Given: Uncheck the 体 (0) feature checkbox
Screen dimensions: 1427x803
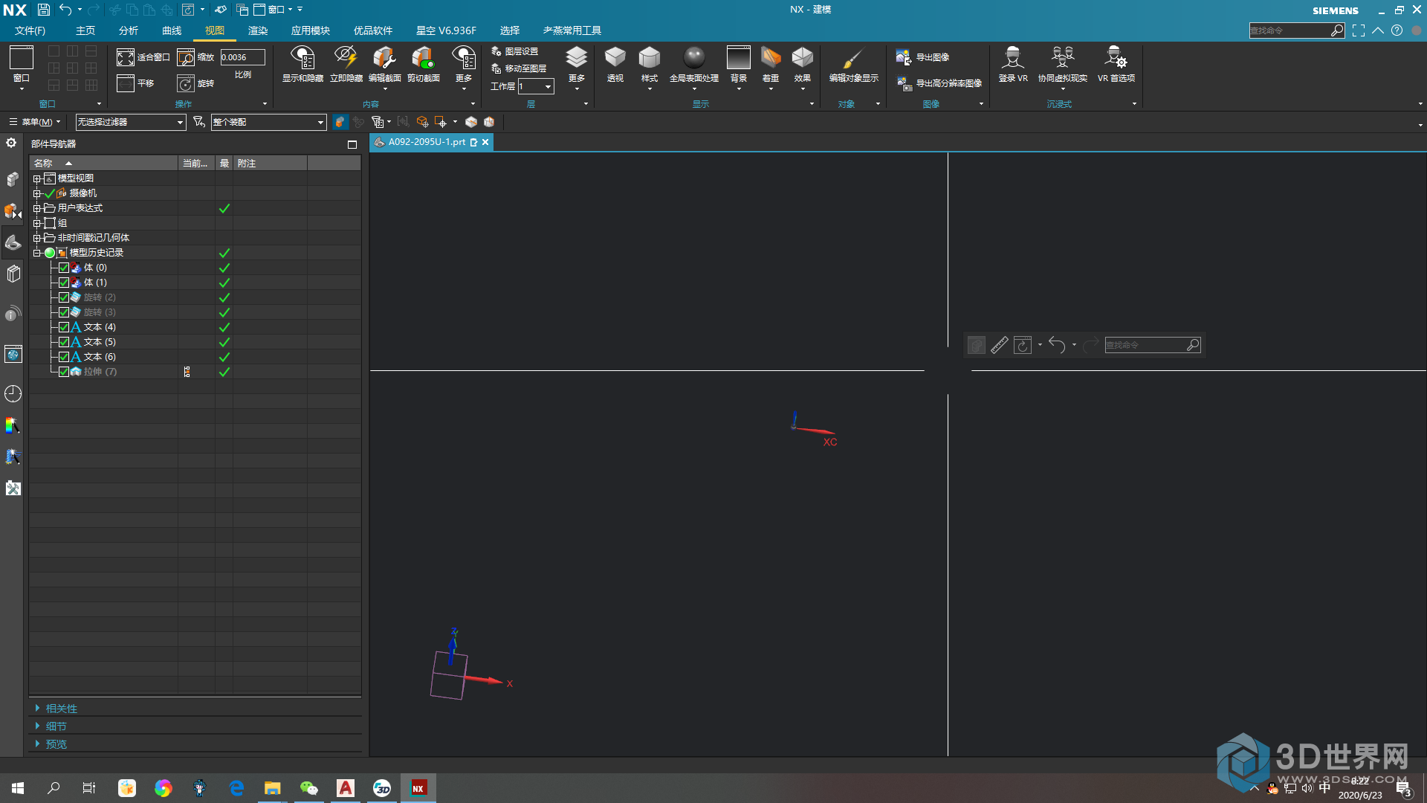Looking at the screenshot, I should click(64, 268).
